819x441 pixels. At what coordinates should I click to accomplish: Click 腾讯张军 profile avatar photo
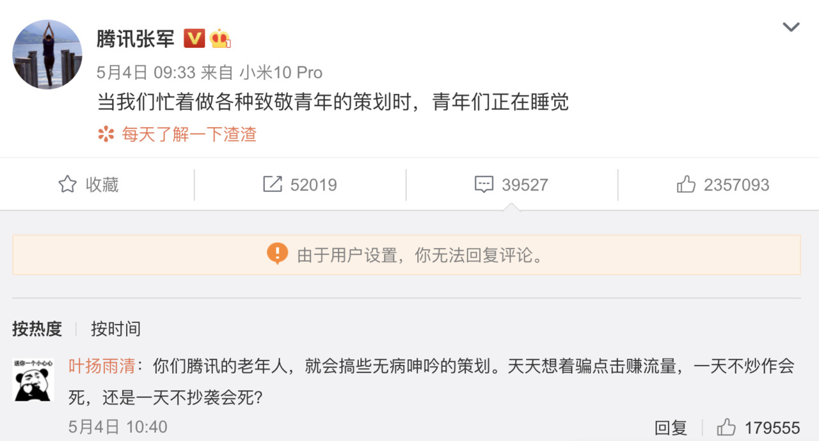(47, 55)
